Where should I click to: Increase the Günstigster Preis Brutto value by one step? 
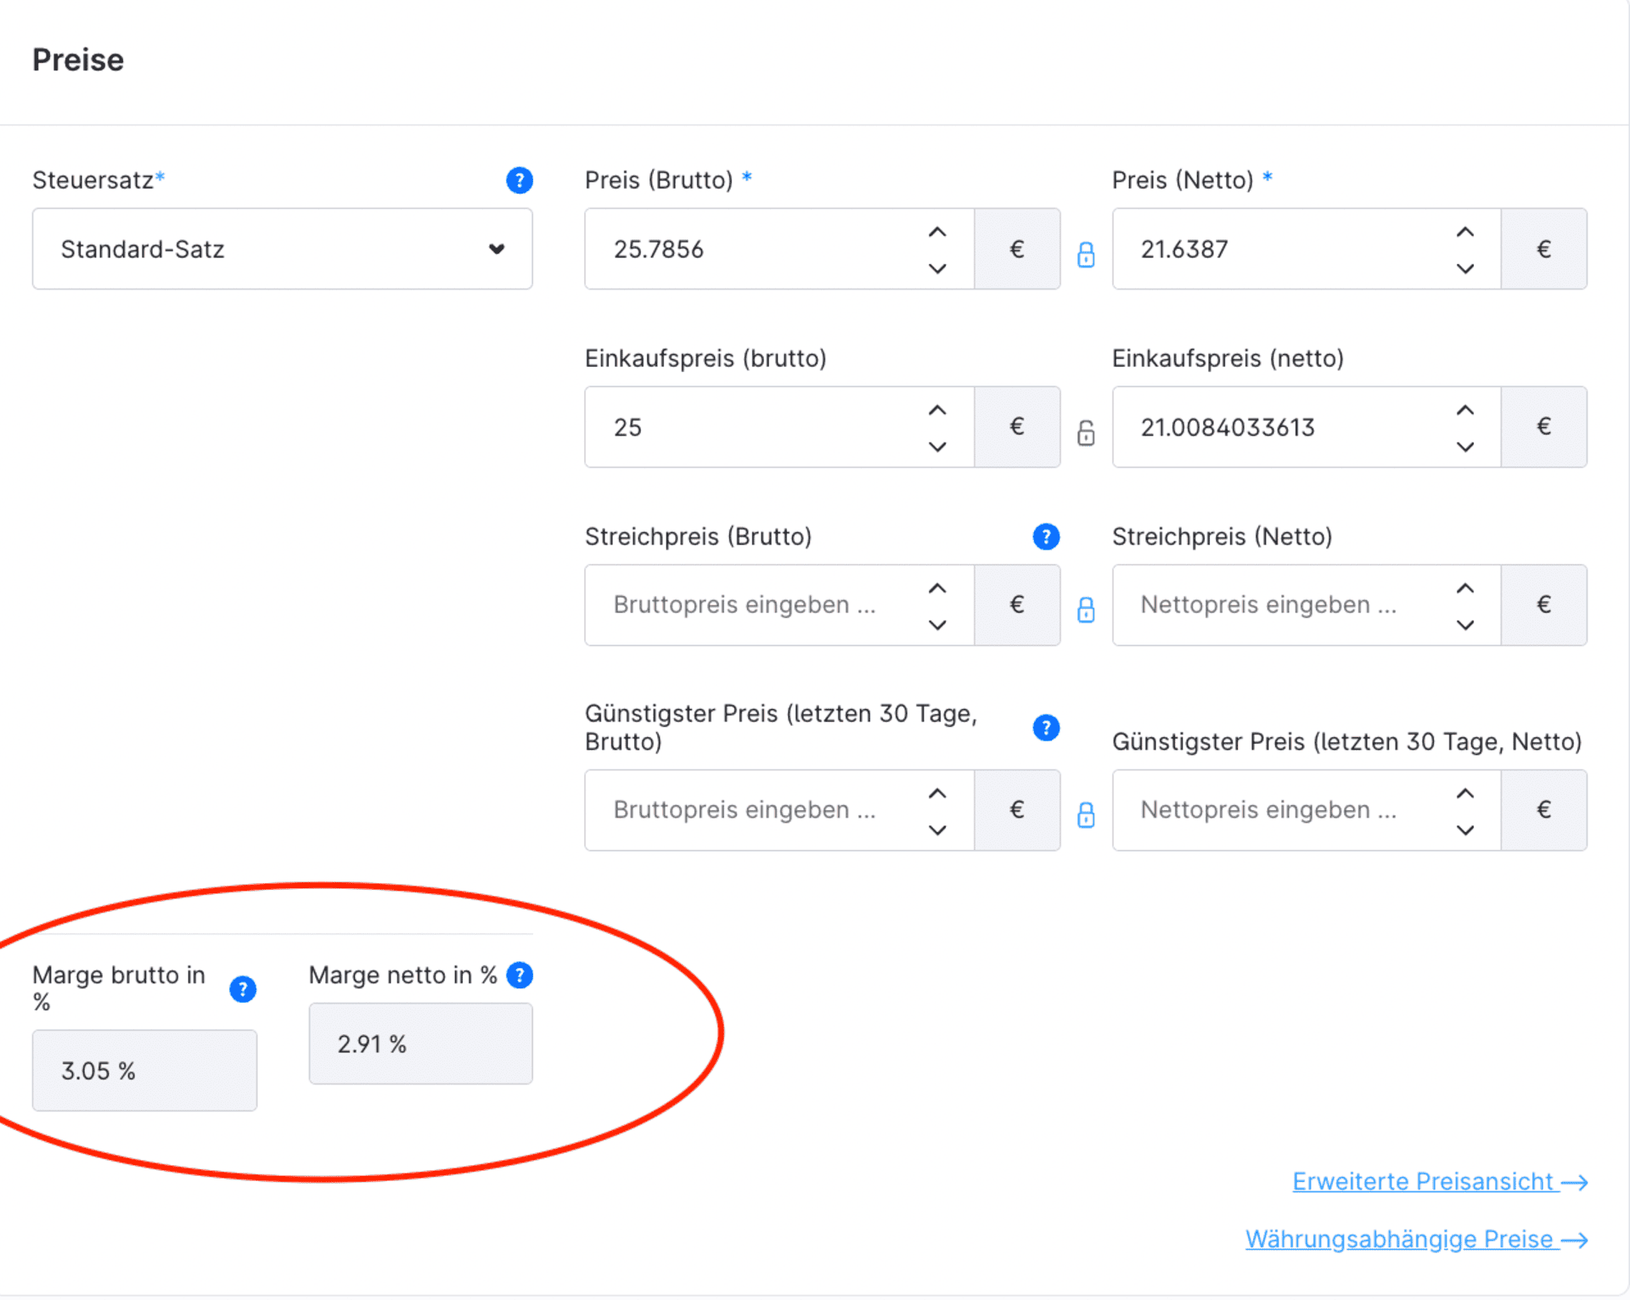tap(937, 793)
